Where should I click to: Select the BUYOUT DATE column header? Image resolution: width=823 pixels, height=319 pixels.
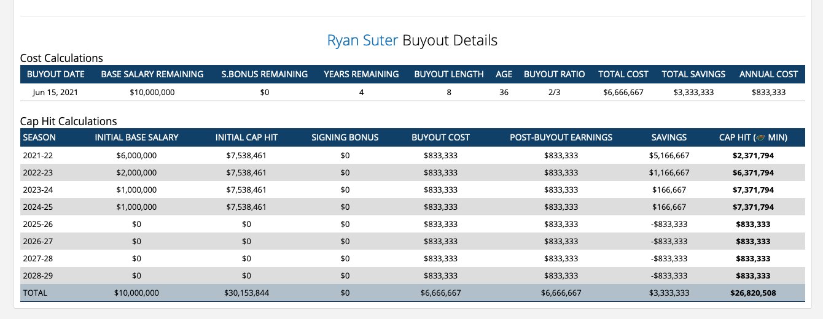pyautogui.click(x=55, y=74)
